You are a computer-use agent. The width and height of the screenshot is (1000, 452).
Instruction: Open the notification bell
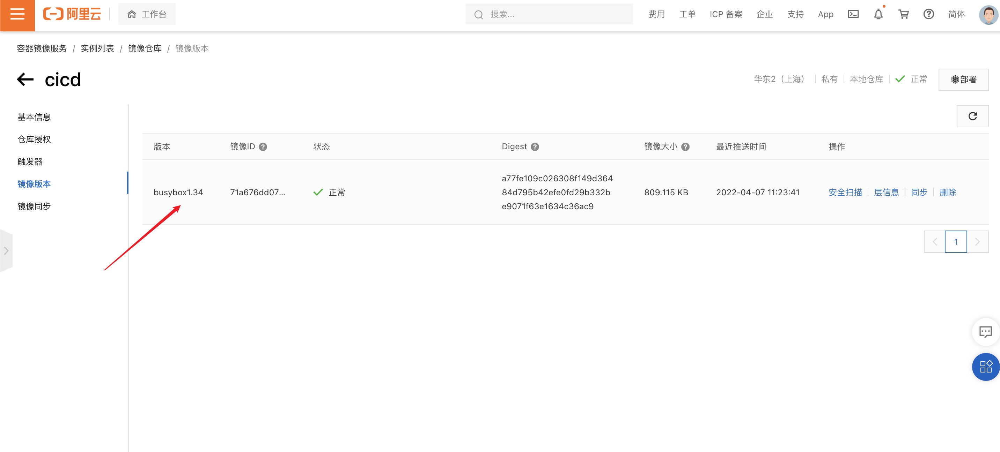[878, 14]
